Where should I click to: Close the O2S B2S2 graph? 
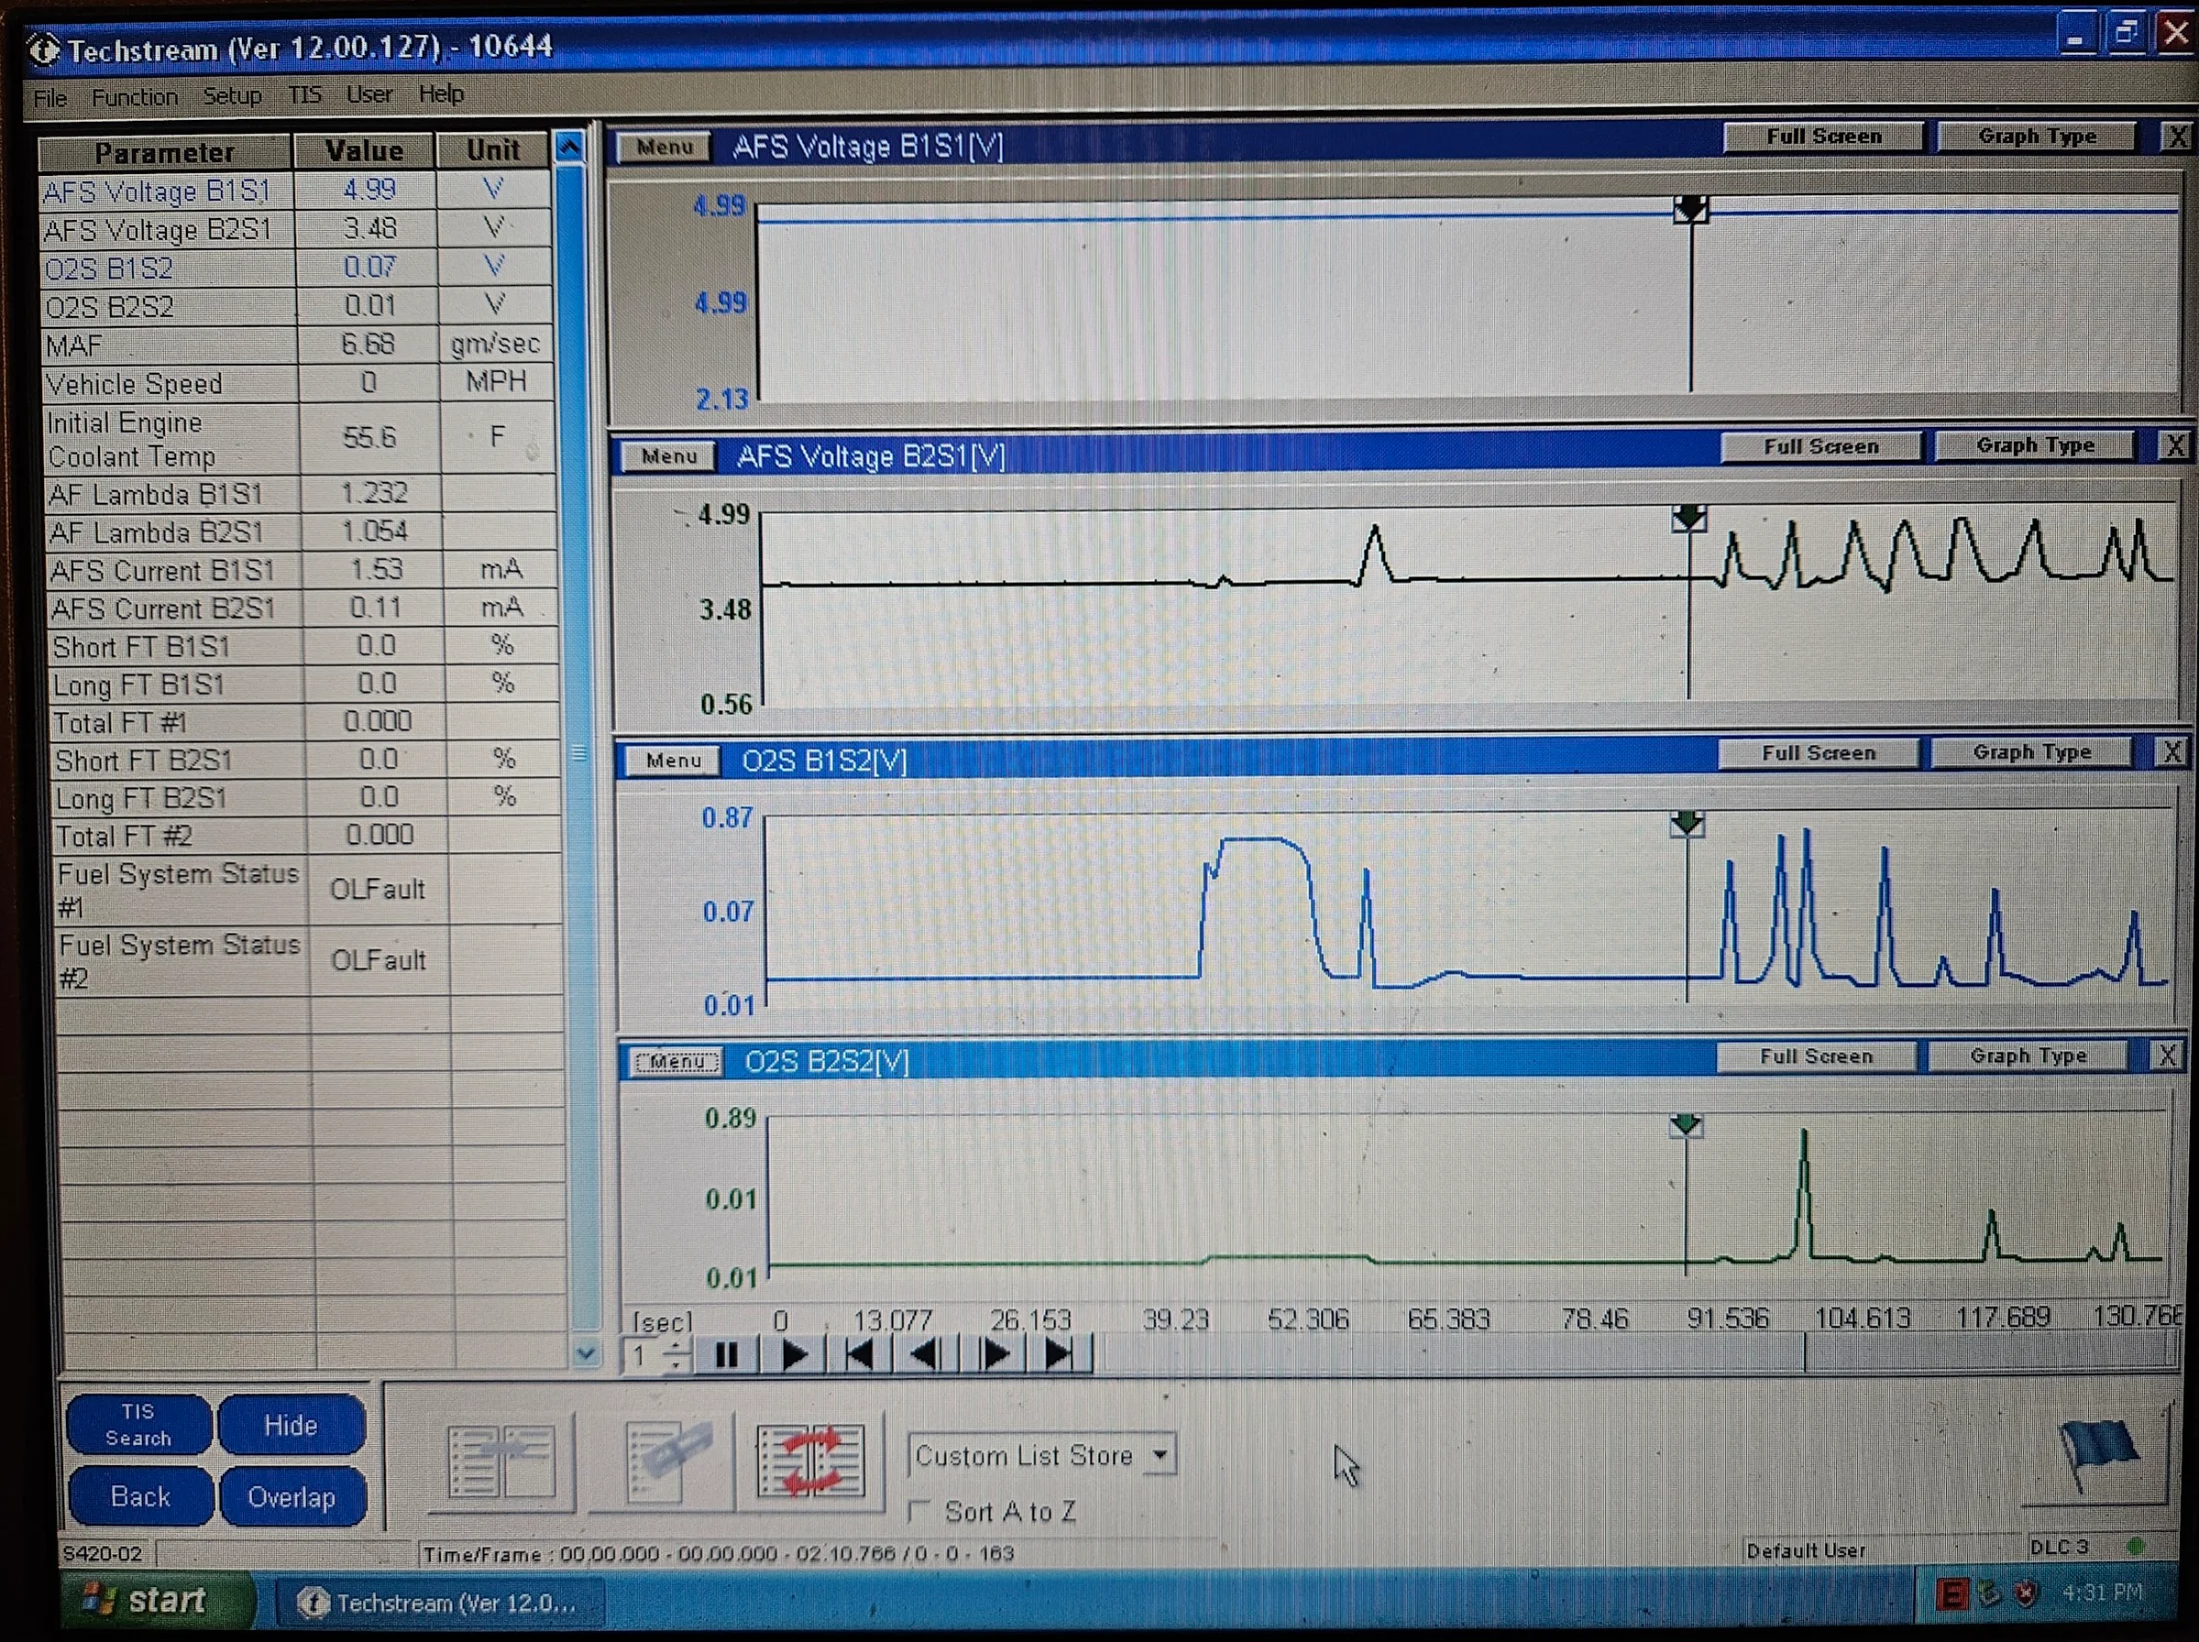tap(2165, 1055)
